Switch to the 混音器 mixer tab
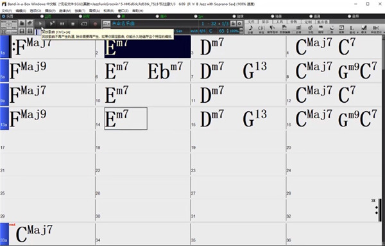Screen dimensions: 385x246 tap(322, 22)
